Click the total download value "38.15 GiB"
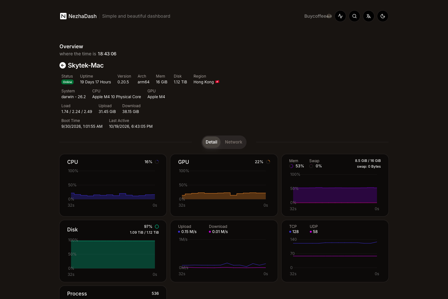This screenshot has height=299, width=448. 131,112
